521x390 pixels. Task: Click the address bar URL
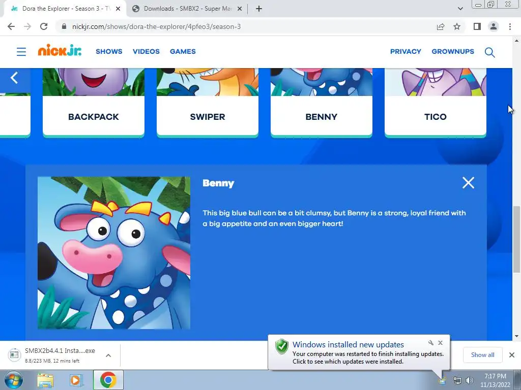pos(157,26)
